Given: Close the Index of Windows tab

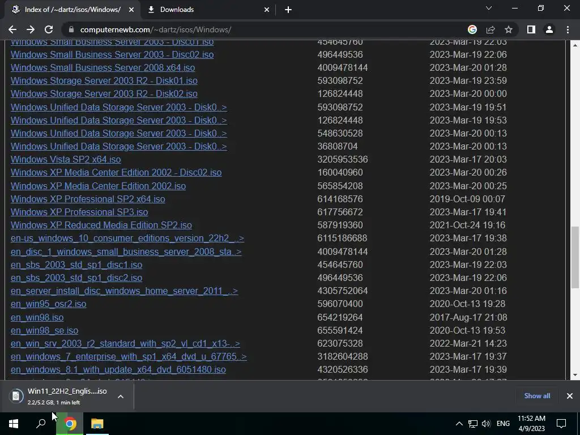Looking at the screenshot, I should point(131,10).
